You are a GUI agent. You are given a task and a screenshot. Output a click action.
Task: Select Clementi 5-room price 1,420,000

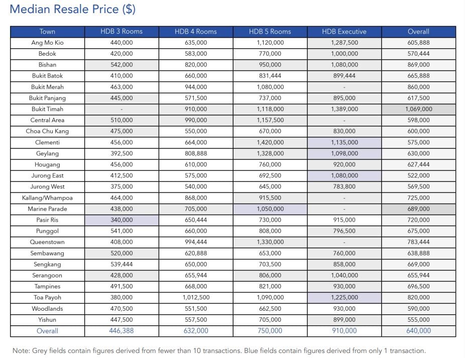(270, 142)
